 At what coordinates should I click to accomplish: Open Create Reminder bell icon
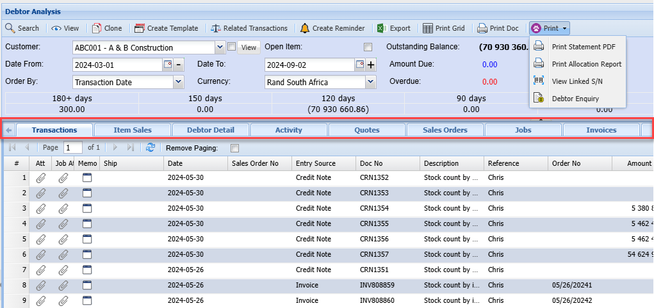pyautogui.click(x=305, y=28)
